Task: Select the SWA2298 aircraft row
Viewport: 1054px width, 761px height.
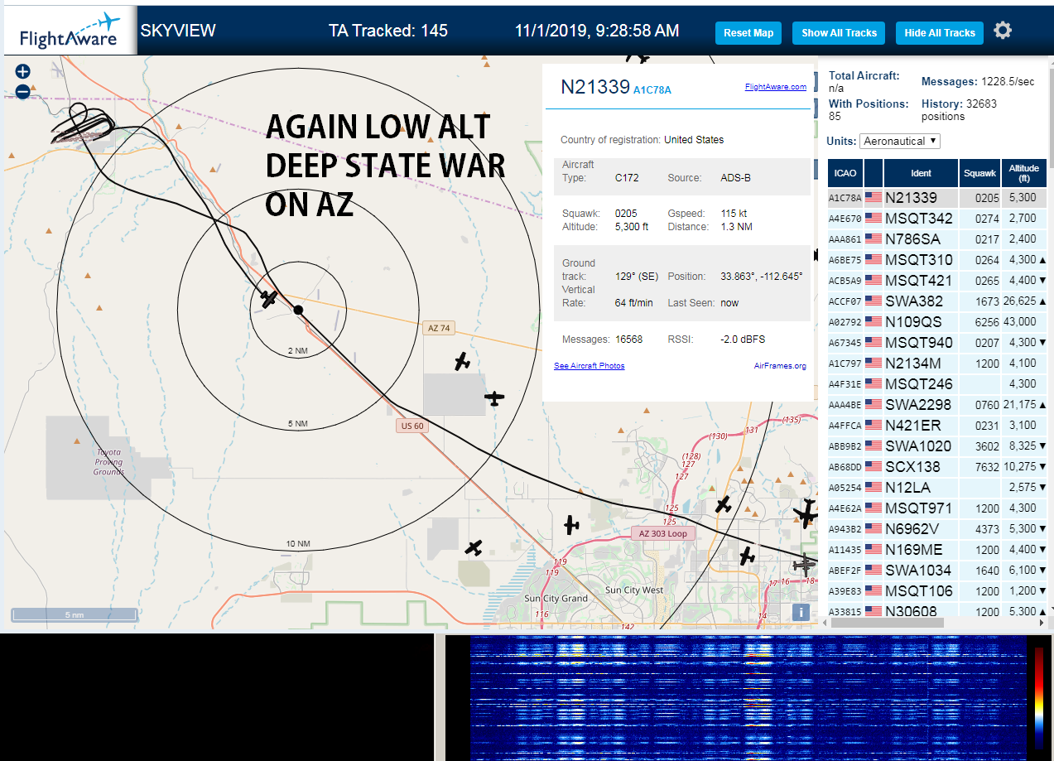Action: coord(937,405)
